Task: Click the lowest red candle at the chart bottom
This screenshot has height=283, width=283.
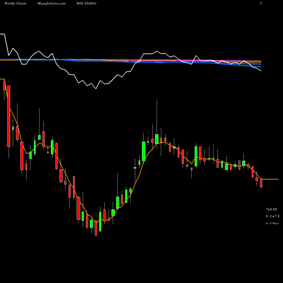Action: [96, 228]
